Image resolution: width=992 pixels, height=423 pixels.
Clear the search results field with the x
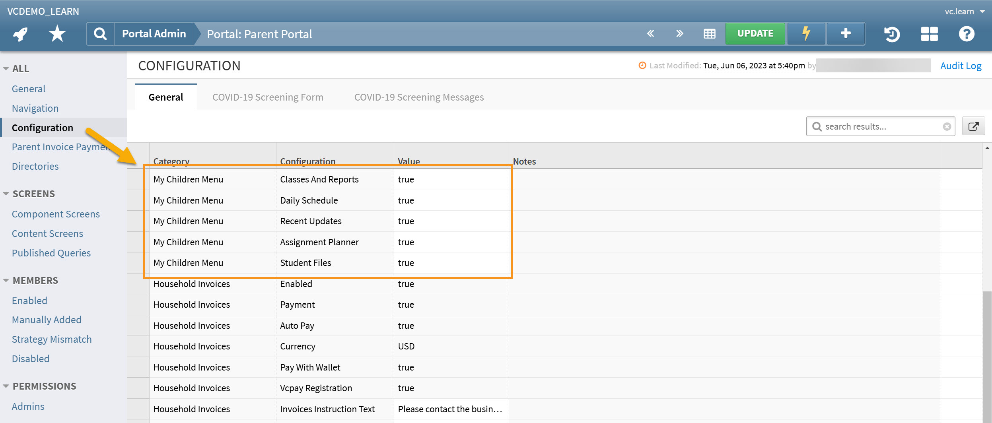point(946,126)
